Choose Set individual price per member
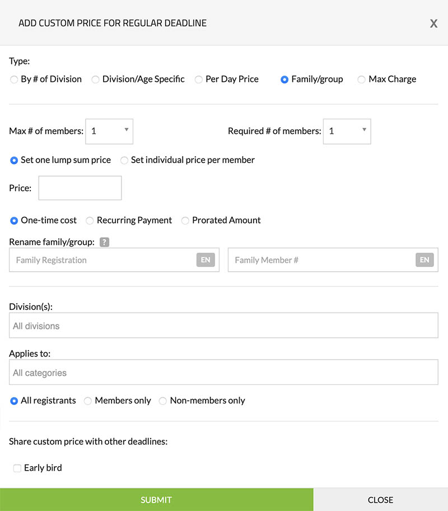Viewport: 448px width, 511px height. pos(124,160)
